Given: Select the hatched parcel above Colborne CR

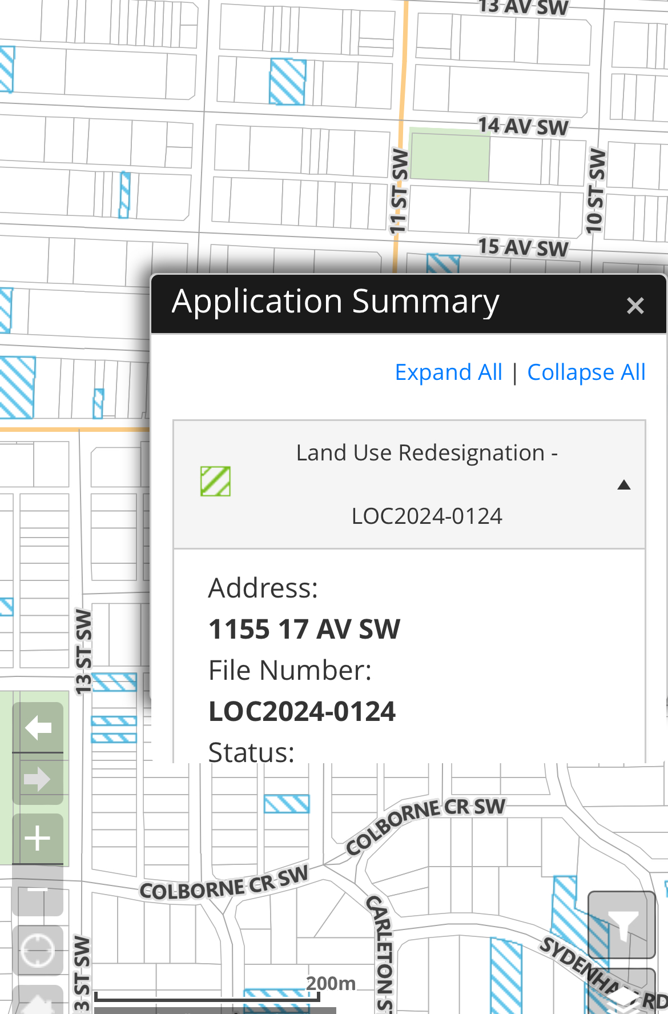Looking at the screenshot, I should pos(287,804).
